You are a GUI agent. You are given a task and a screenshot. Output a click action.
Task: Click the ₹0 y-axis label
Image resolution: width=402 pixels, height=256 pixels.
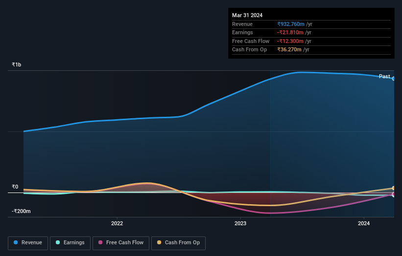[x=15, y=187]
